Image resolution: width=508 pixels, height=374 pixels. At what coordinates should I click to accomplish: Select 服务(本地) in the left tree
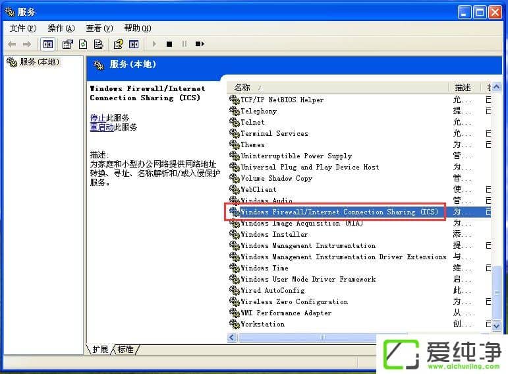(x=40, y=61)
